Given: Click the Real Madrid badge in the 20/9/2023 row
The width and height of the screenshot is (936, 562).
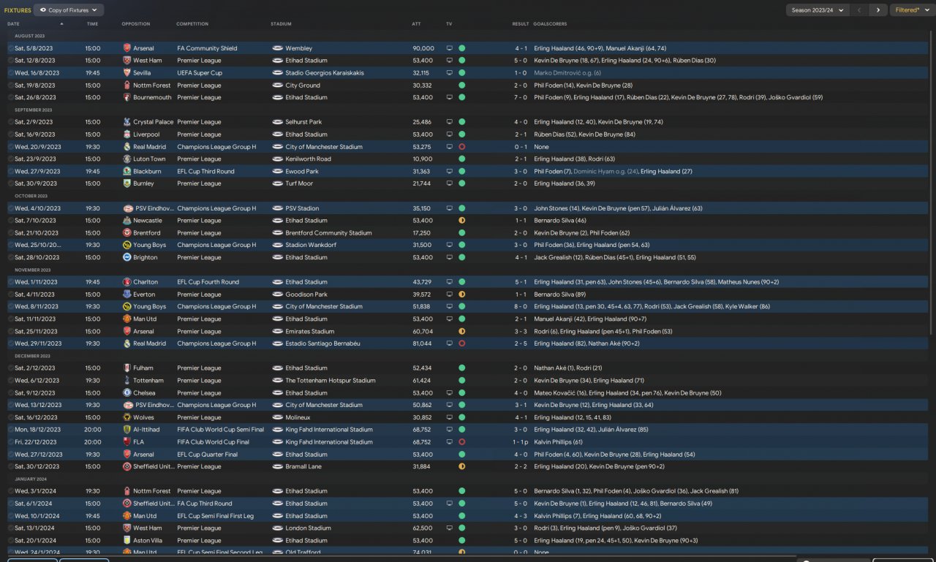Looking at the screenshot, I should click(x=127, y=147).
